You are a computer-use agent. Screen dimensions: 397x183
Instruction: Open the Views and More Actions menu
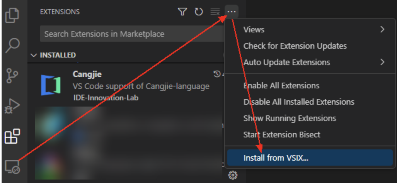point(232,12)
